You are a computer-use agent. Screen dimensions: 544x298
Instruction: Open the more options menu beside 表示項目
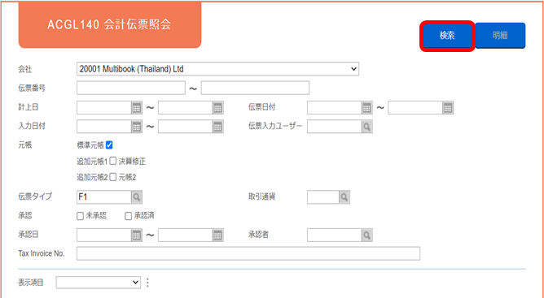click(x=147, y=283)
